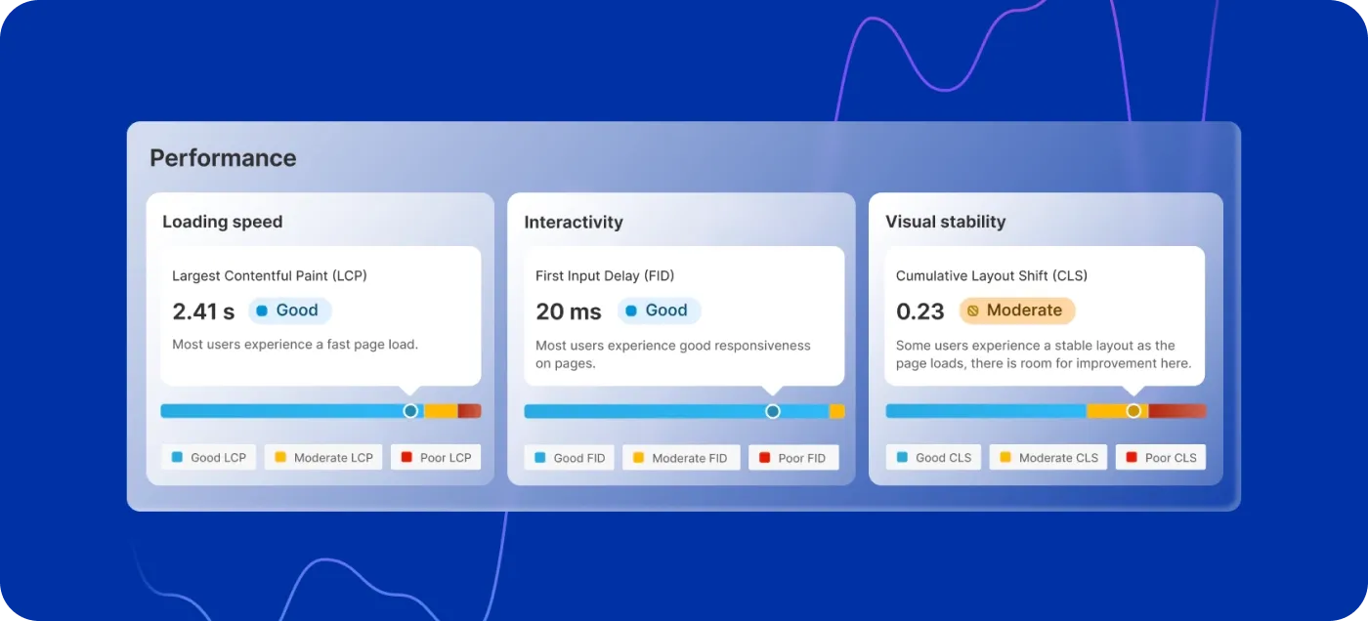Toggle the Good LCP legend chip
This screenshot has height=621, width=1368.
click(x=208, y=457)
